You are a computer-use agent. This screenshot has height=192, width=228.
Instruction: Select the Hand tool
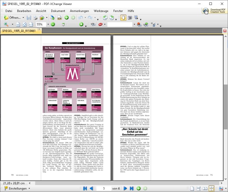pyautogui.click(x=123, y=17)
